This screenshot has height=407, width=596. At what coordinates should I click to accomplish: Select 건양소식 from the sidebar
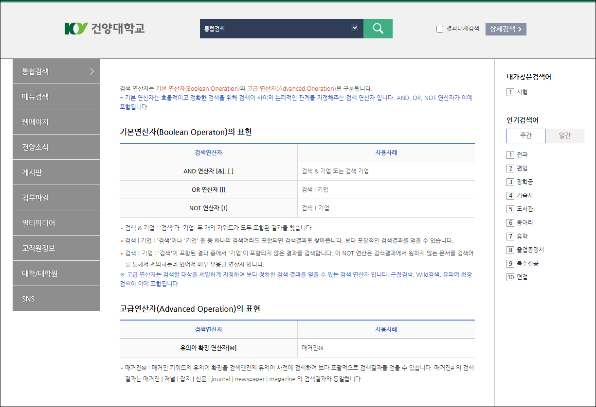(x=56, y=147)
